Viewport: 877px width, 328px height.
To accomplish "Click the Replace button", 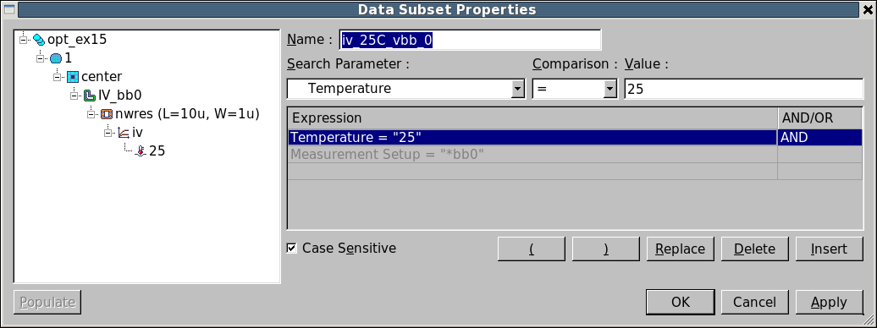I will click(x=680, y=249).
